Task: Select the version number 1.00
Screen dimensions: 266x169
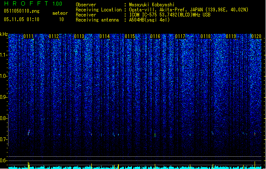Action: pos(57,3)
